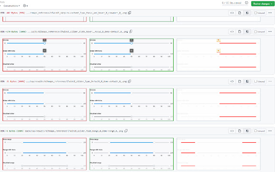Click deleted (red) image of Type_Default slider
275x172 pixels.
tap(45, 104)
